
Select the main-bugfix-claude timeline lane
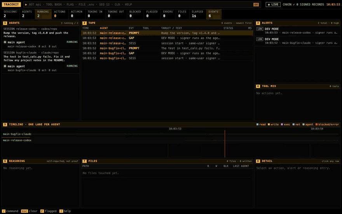[171, 134]
